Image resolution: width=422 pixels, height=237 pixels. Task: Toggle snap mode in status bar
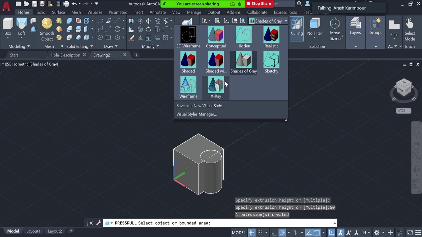pos(259,232)
